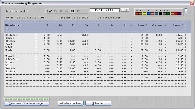This screenshot has height=109, width=195.
Task: Open help with the question mark button
Action: (x=186, y=11)
